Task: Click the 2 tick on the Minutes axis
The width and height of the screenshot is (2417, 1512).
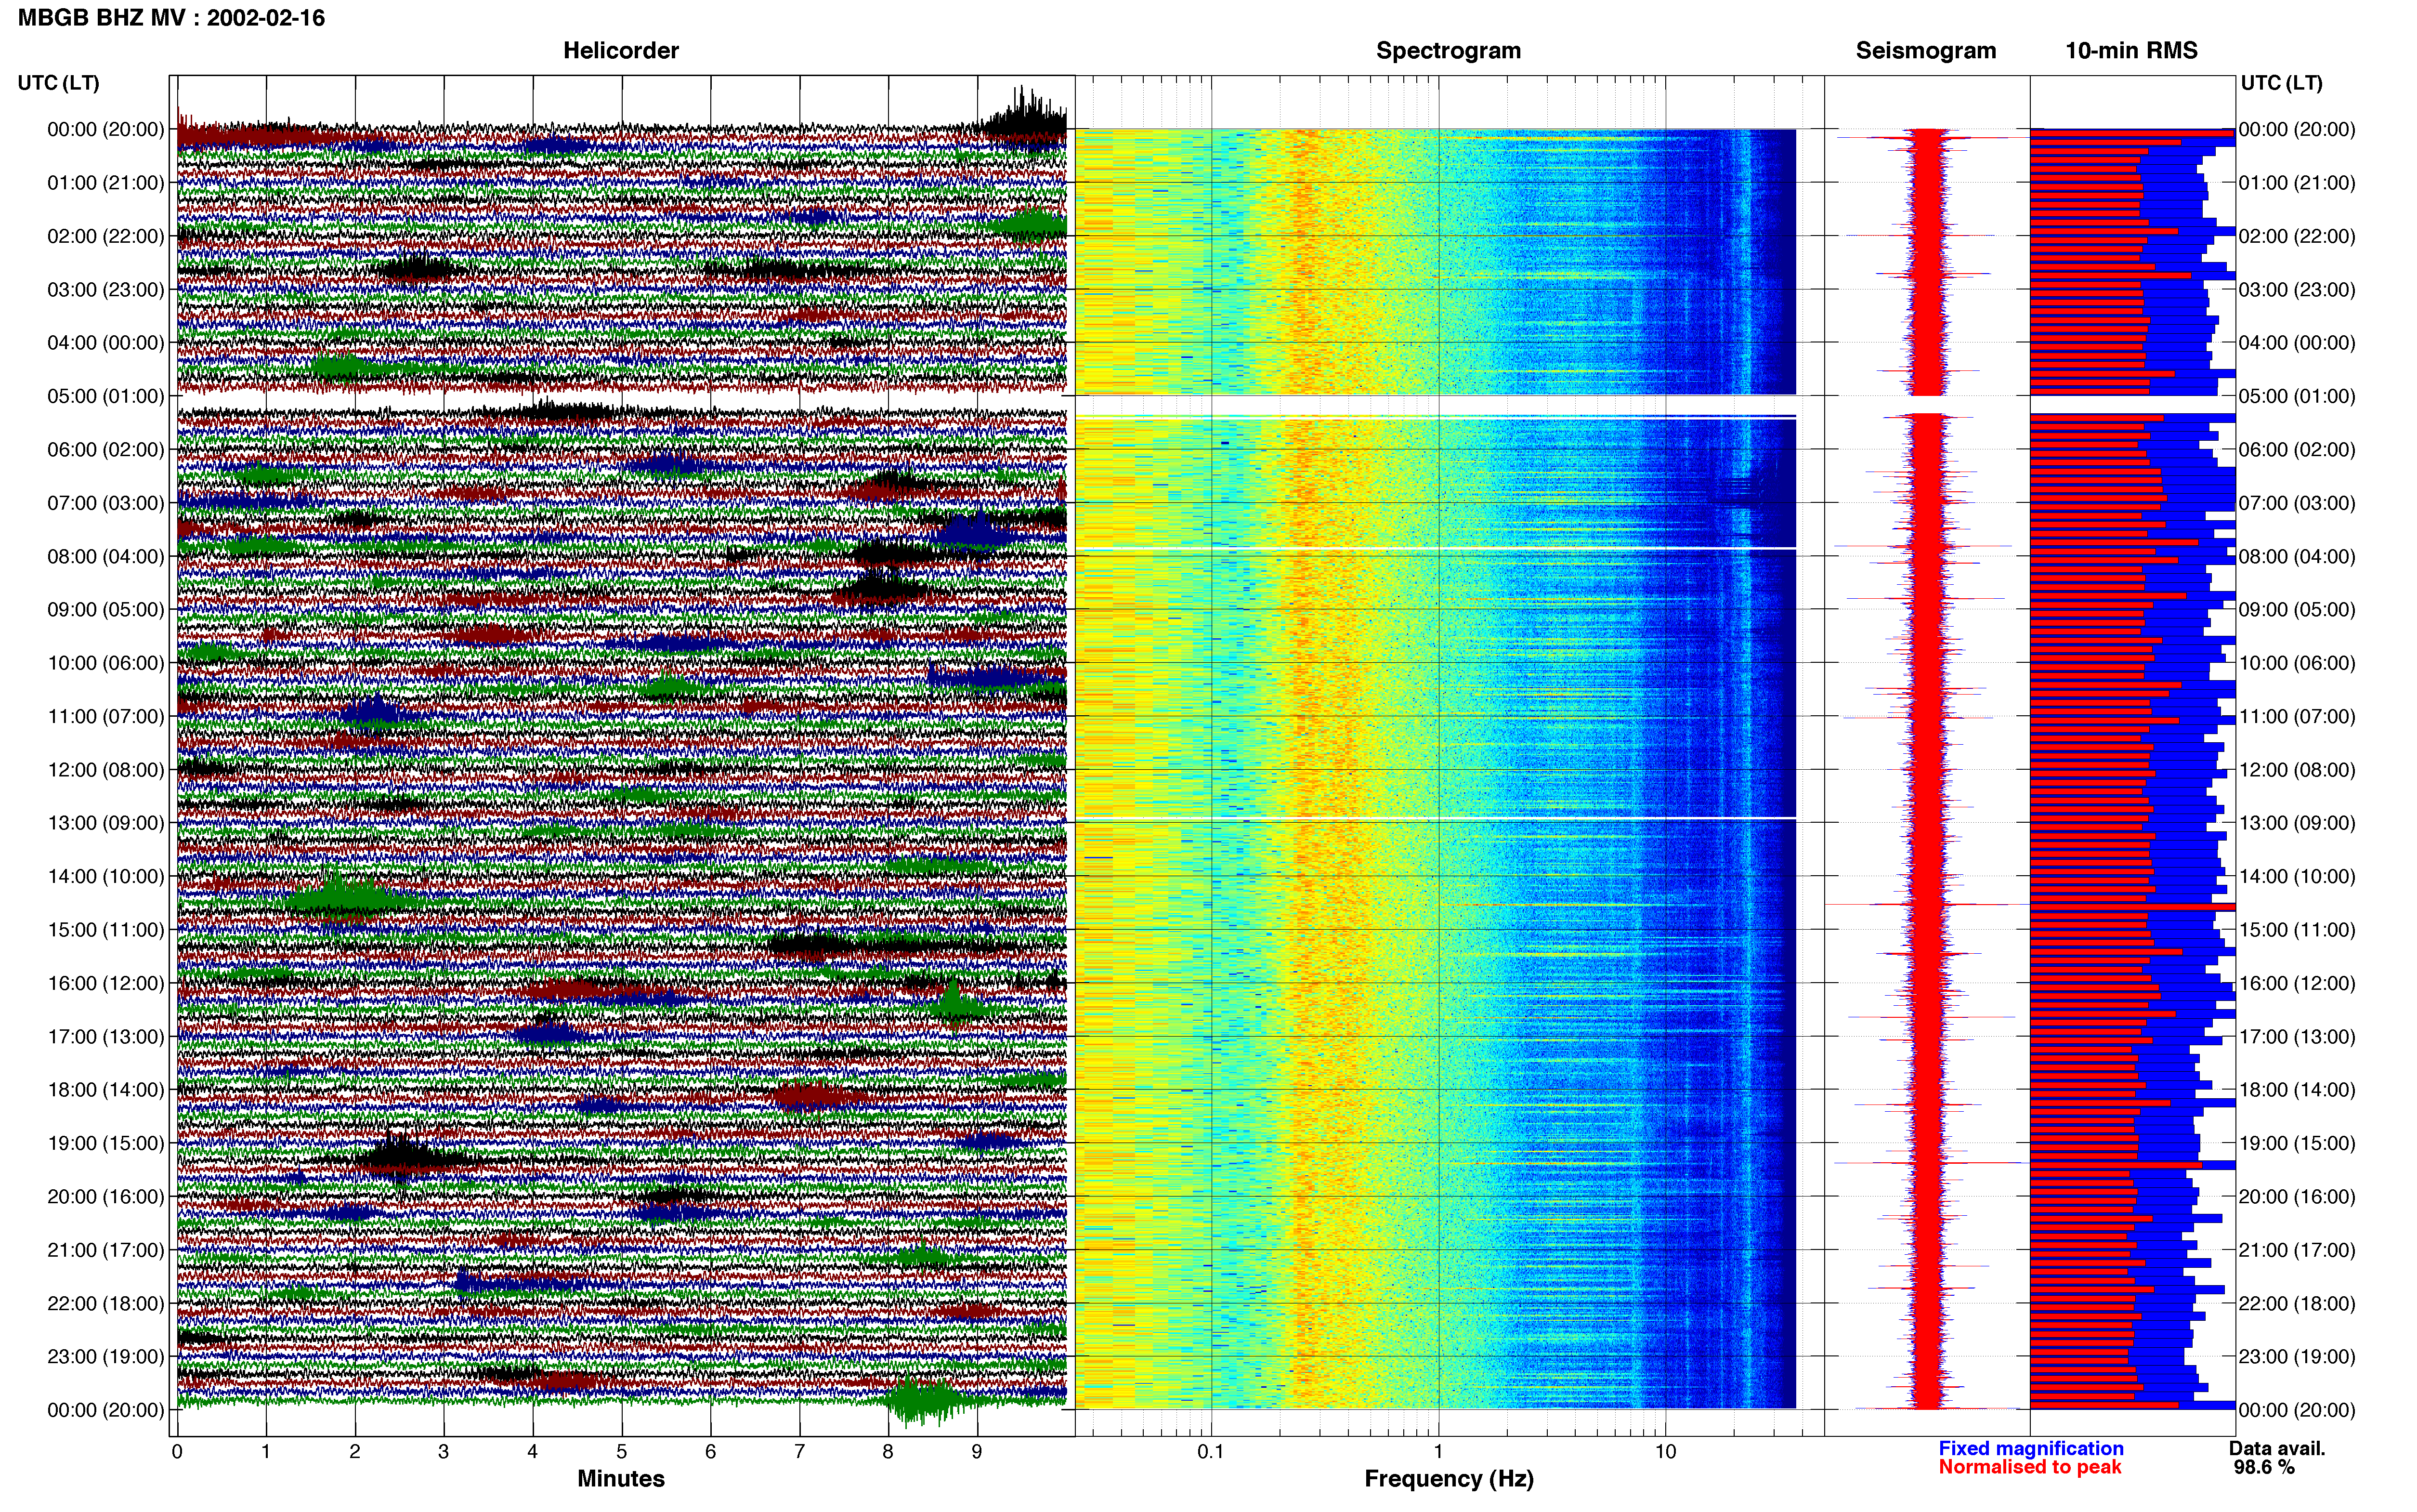Action: click(x=355, y=1451)
